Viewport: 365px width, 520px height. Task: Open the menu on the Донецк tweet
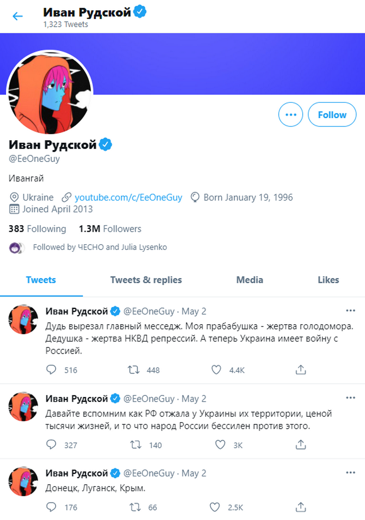(350, 472)
